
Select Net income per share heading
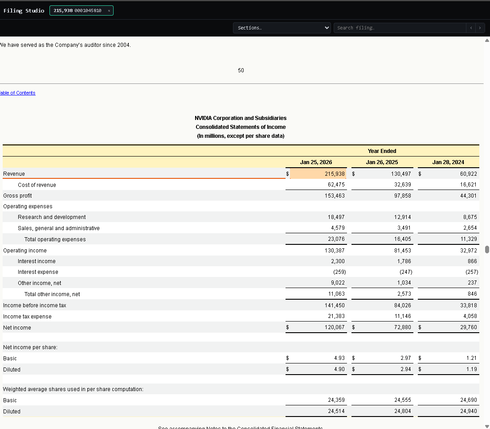click(30, 347)
